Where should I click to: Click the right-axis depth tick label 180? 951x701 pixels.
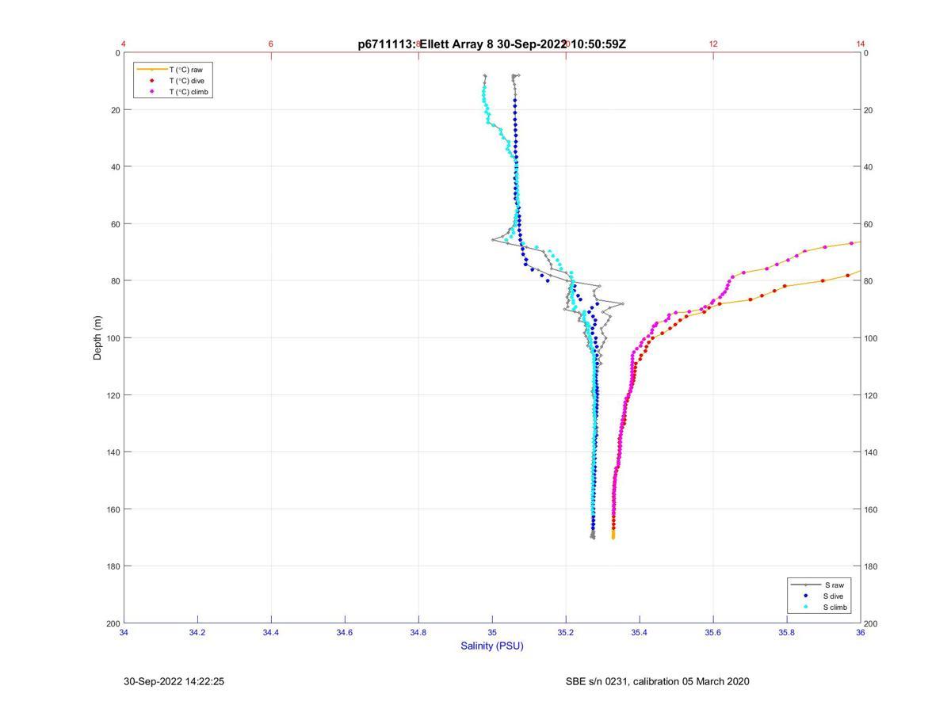click(x=872, y=566)
